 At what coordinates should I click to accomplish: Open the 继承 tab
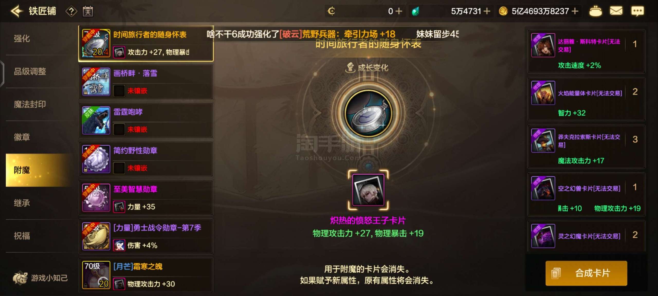(22, 203)
